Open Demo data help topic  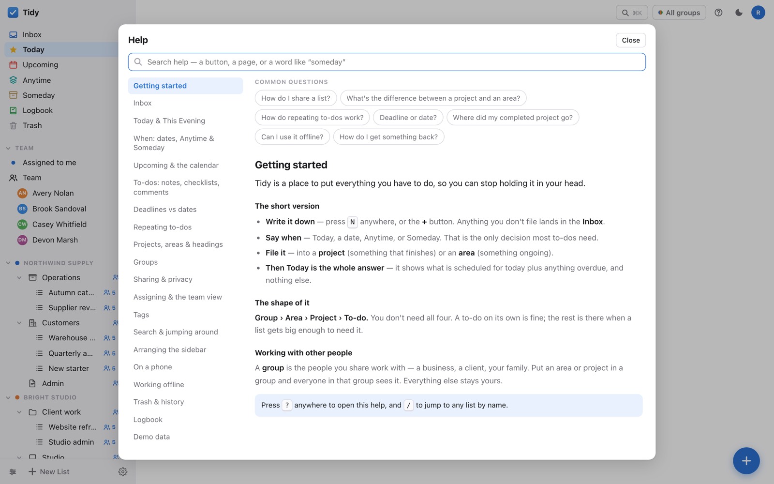[x=185, y=437]
